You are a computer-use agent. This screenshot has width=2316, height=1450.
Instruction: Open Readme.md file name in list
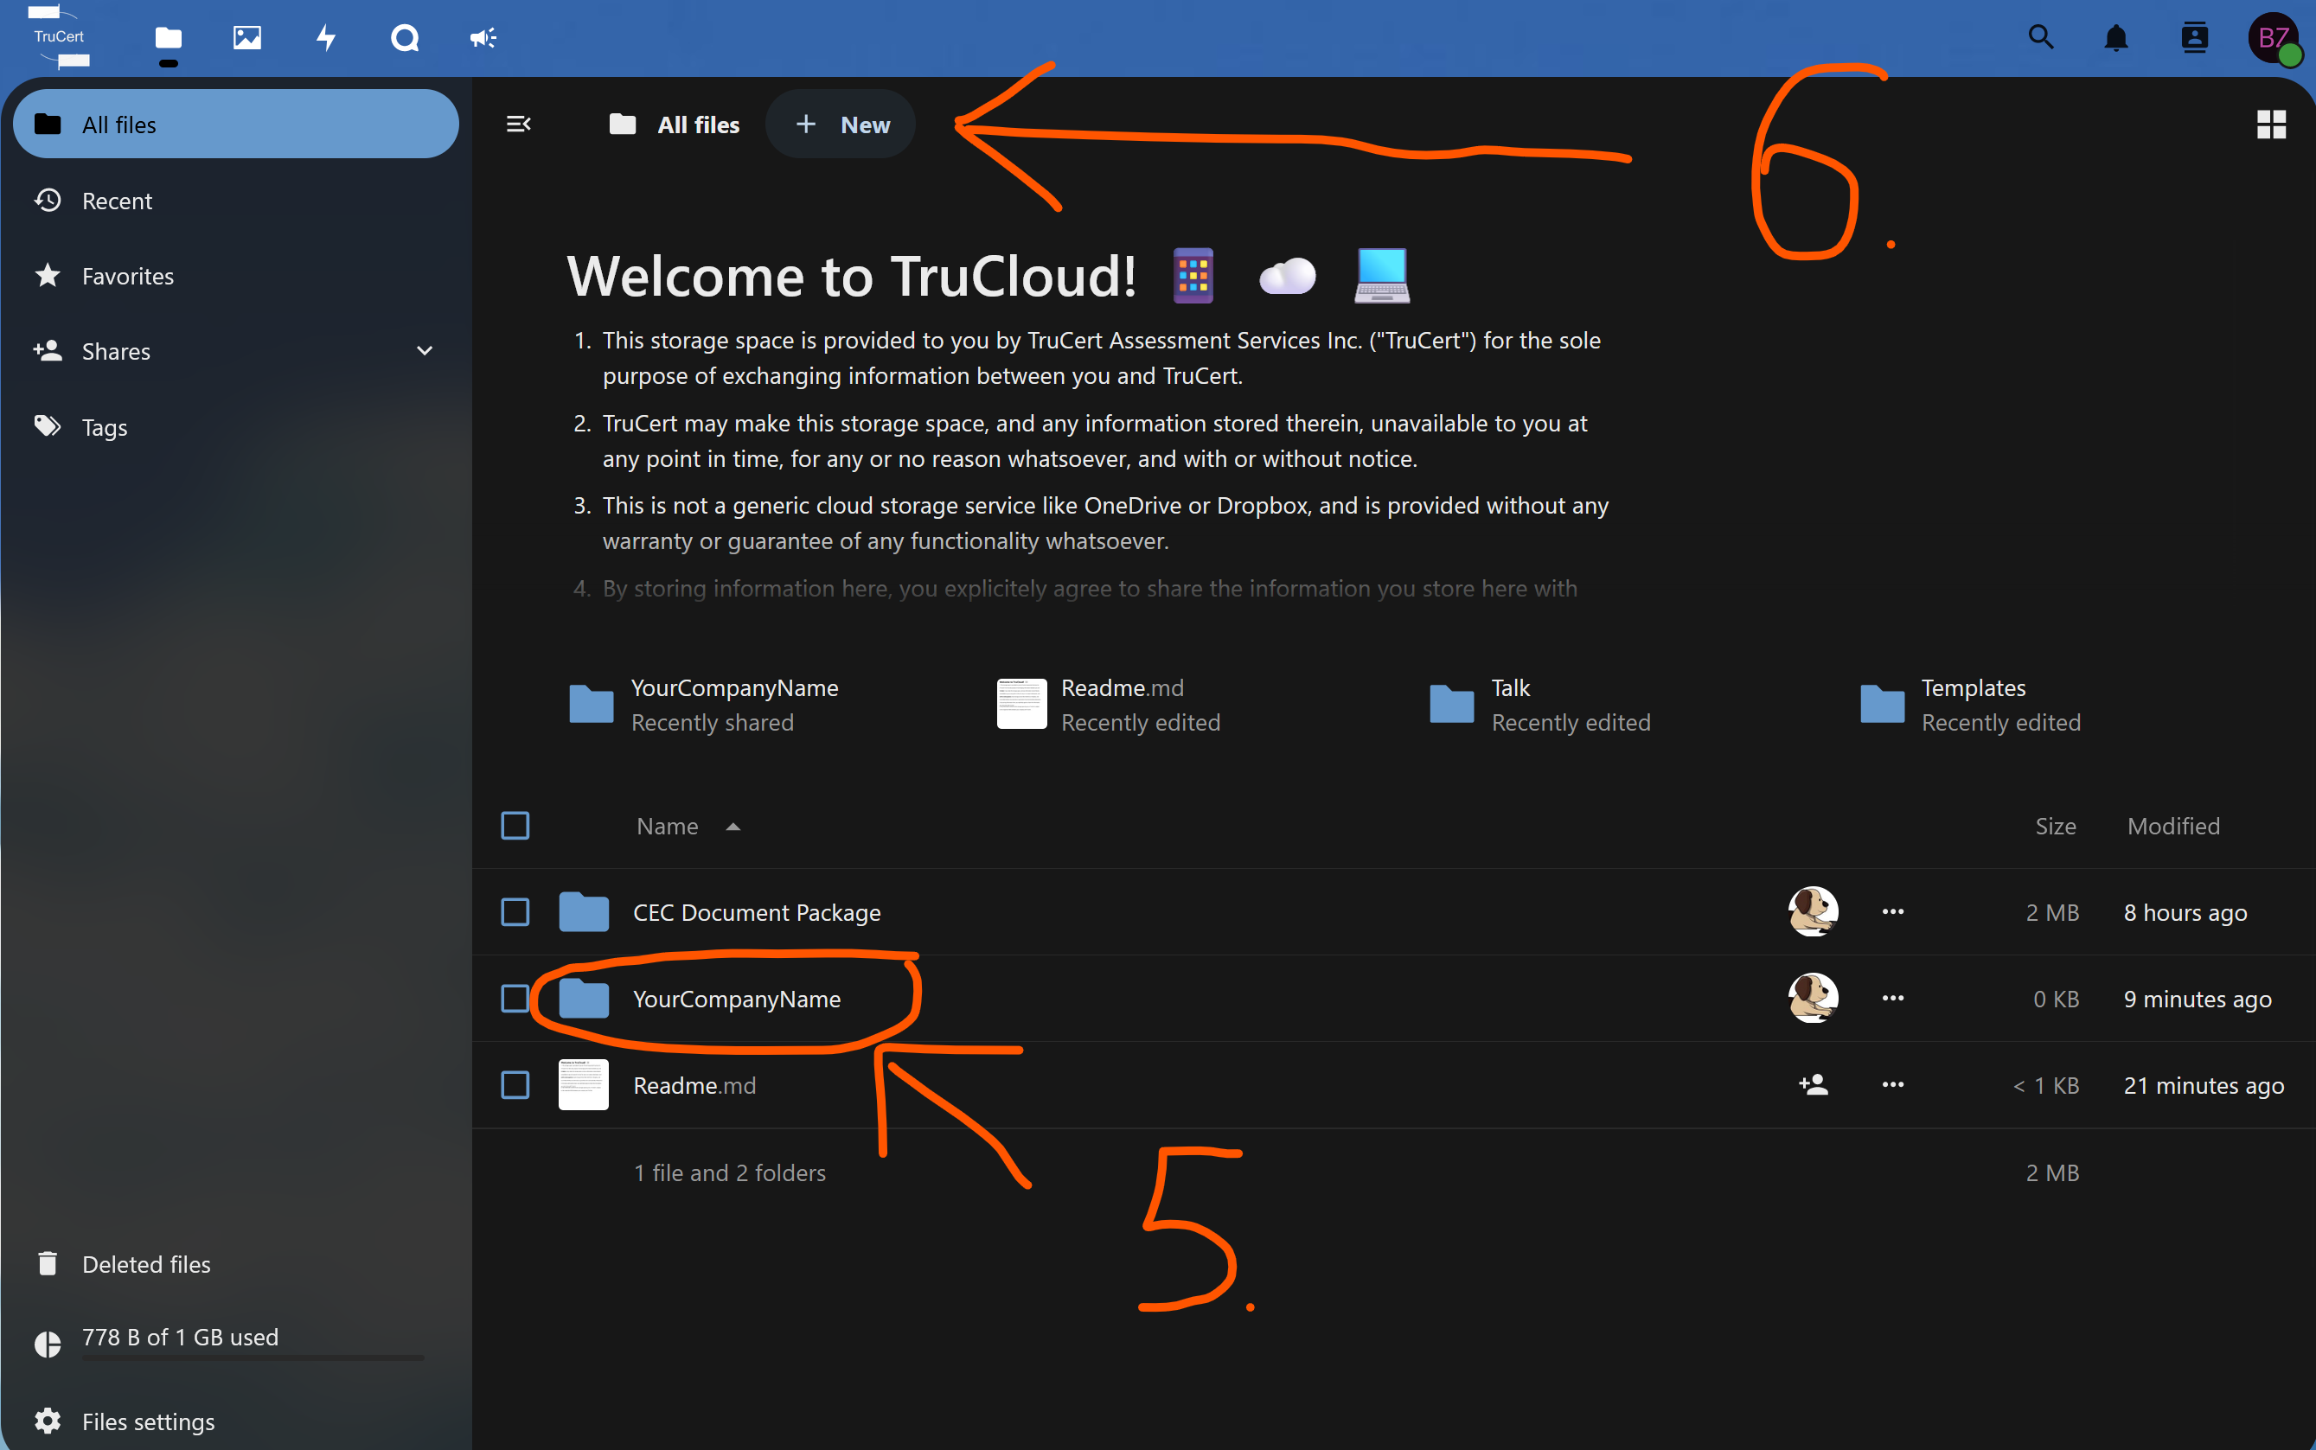(x=694, y=1086)
